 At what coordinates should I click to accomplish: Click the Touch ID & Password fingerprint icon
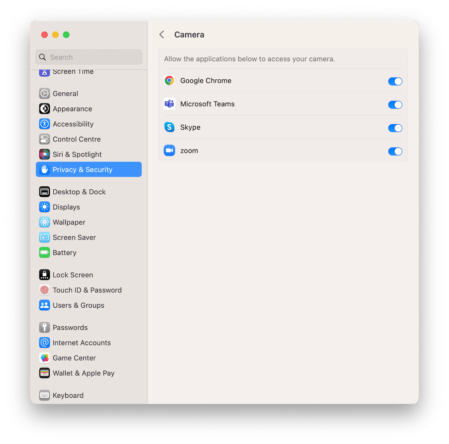point(45,290)
